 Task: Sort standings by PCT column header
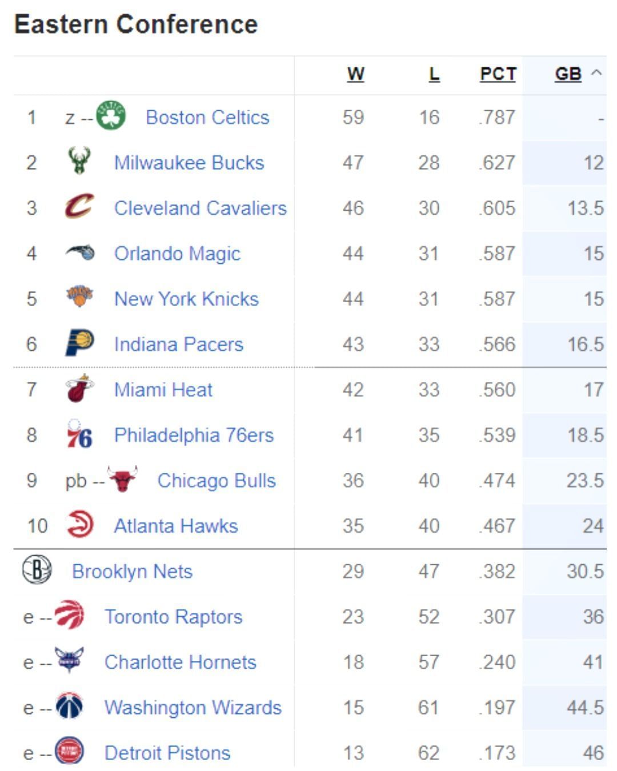tap(498, 74)
